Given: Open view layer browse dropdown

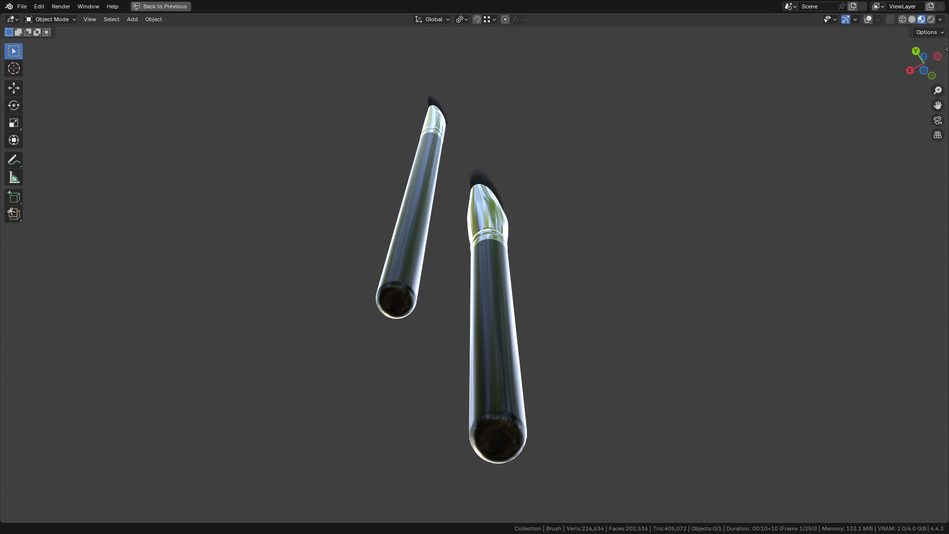Looking at the screenshot, I should coord(878,6).
